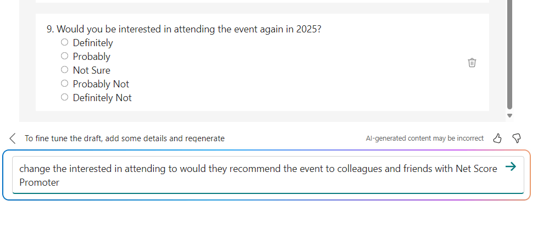This screenshot has height=239, width=549.
Task: Choose the Not Sure radio button
Action: [65, 70]
